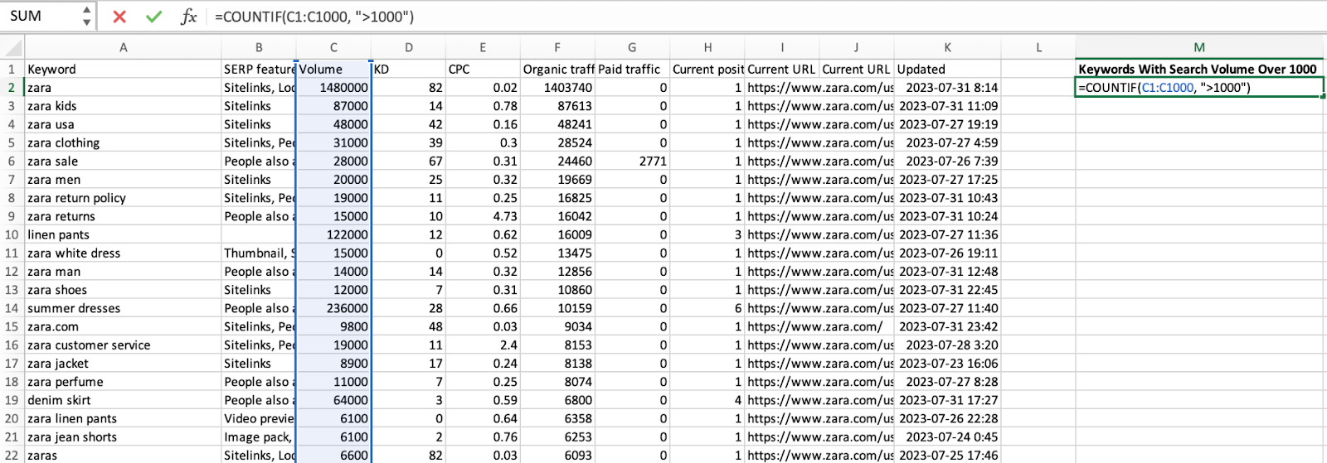Select column D header
This screenshot has width=1327, height=463.
point(409,47)
